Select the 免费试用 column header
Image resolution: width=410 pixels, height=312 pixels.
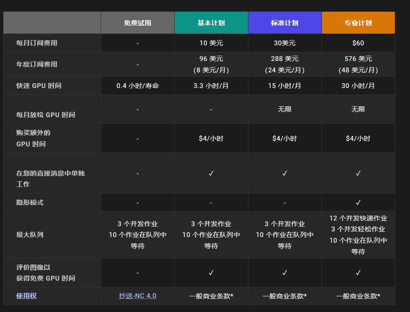click(x=138, y=23)
